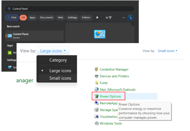Click the small Control Panel result icon
The width and height of the screenshot is (190, 131).
coord(10,36)
